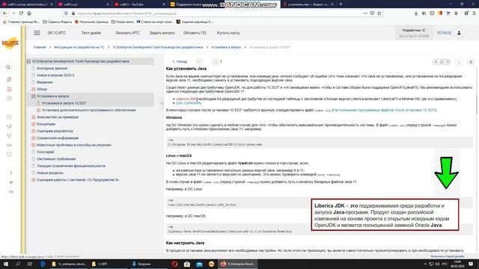Open the Заказать ИТС menu item
Viewport: 479px width, 269px height.
pyautogui.click(x=127, y=33)
